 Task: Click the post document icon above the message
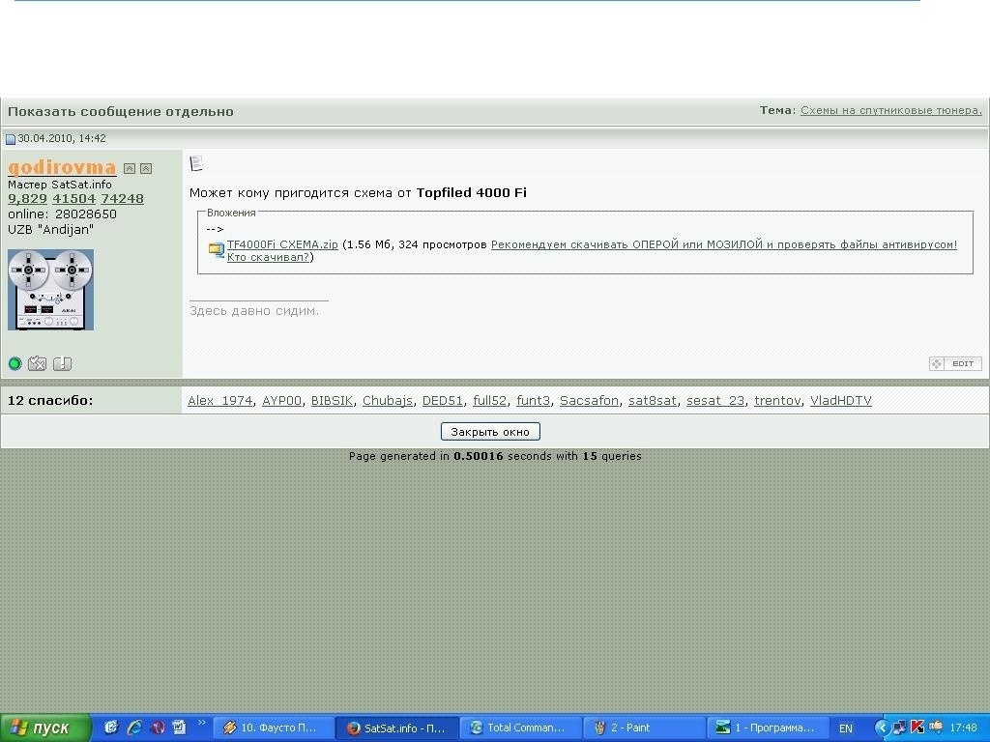[196, 163]
